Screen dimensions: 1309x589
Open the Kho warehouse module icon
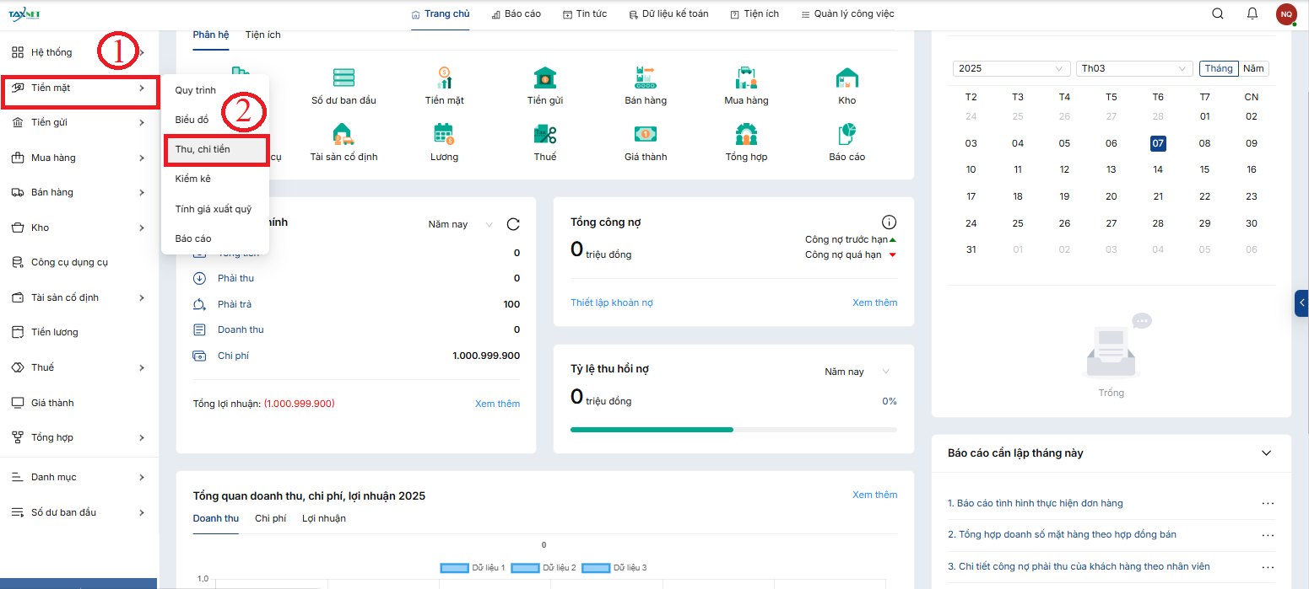click(x=847, y=79)
